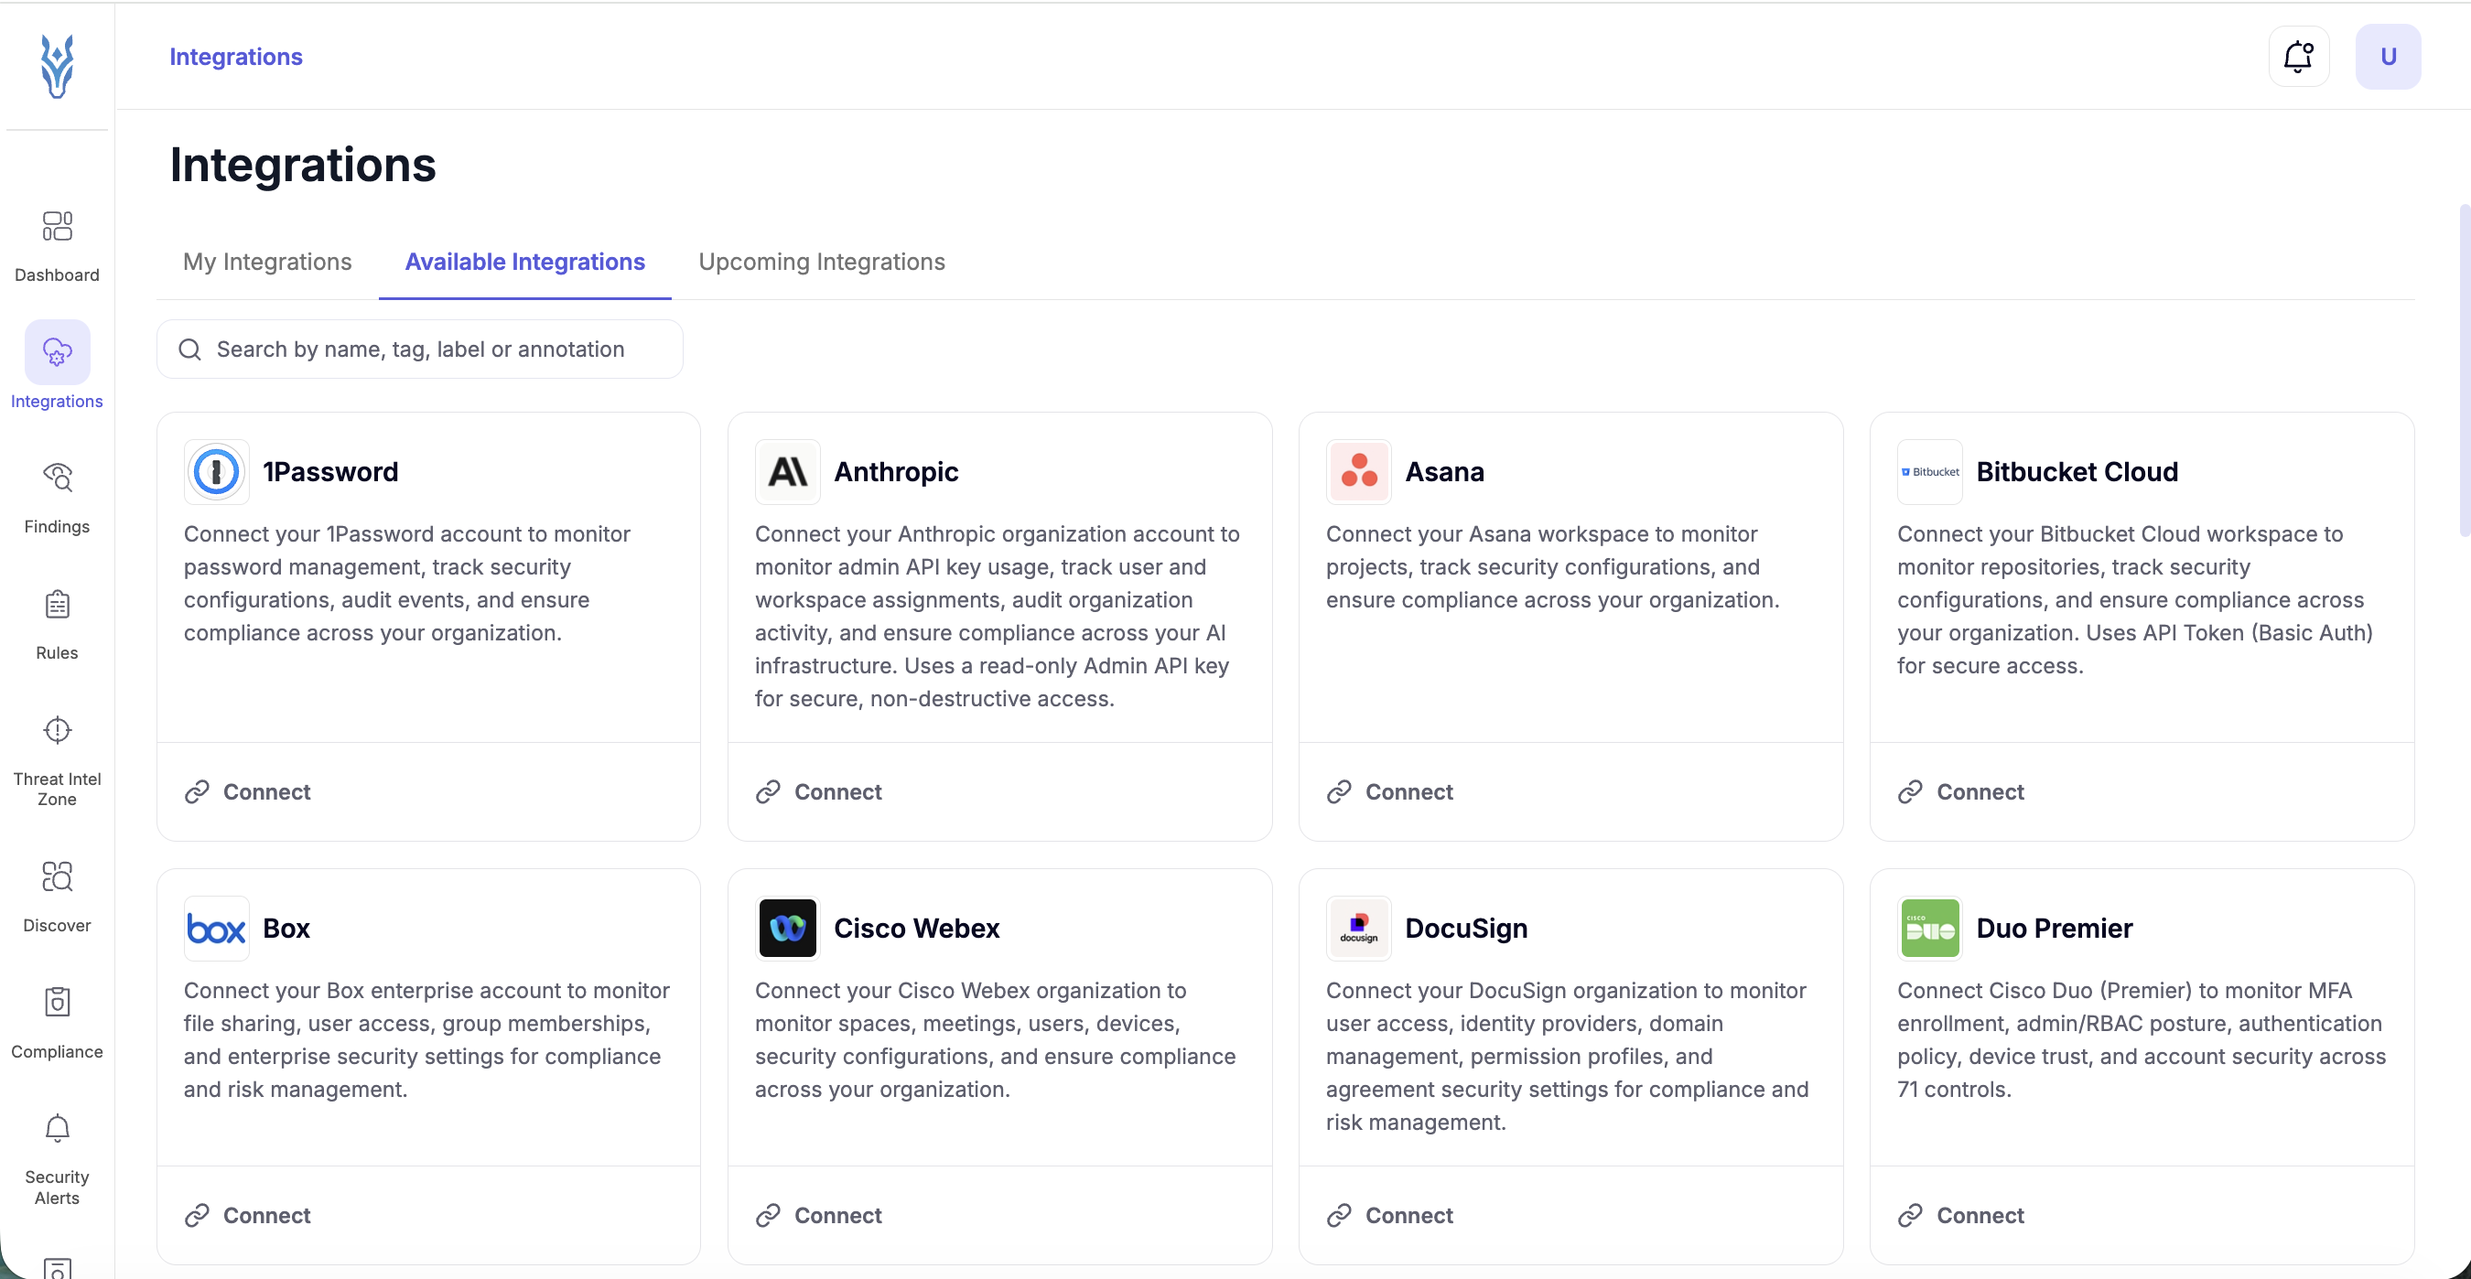Go to Rules in the sidebar
The image size is (2471, 1279).
pos(57,624)
